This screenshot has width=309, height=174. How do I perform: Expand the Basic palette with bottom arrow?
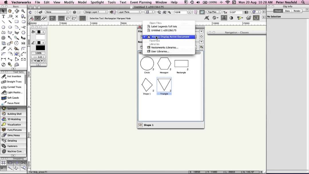13,69
